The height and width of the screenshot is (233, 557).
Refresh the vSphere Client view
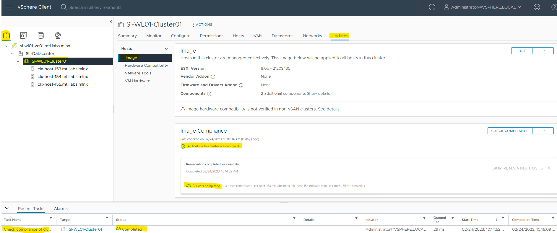click(432, 7)
